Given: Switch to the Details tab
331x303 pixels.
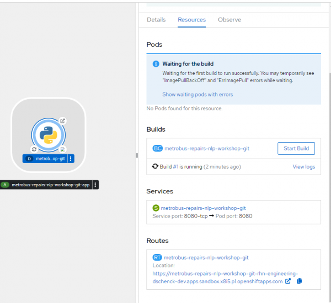Looking at the screenshot, I should (156, 20).
